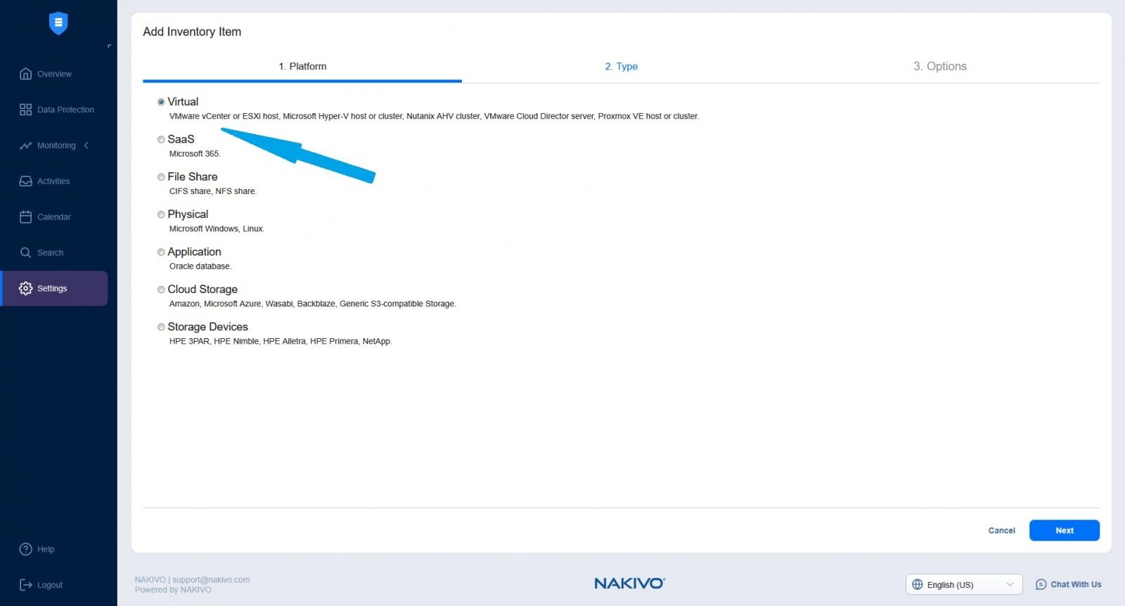
Task: Click the 'Microsoft Windows, Linux.' description
Action: [217, 229]
